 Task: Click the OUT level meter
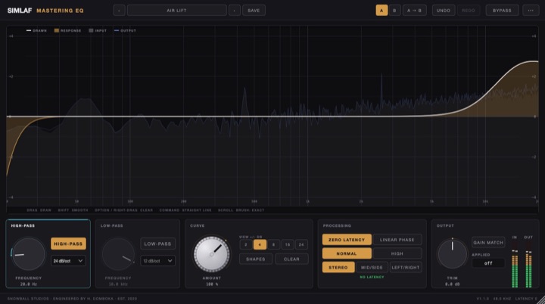tap(528, 265)
